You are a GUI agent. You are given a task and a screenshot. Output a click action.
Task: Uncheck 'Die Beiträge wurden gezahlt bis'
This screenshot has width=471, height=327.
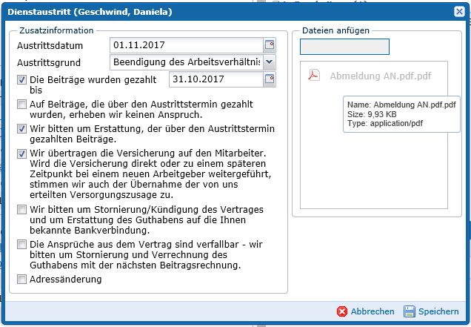pyautogui.click(x=22, y=79)
